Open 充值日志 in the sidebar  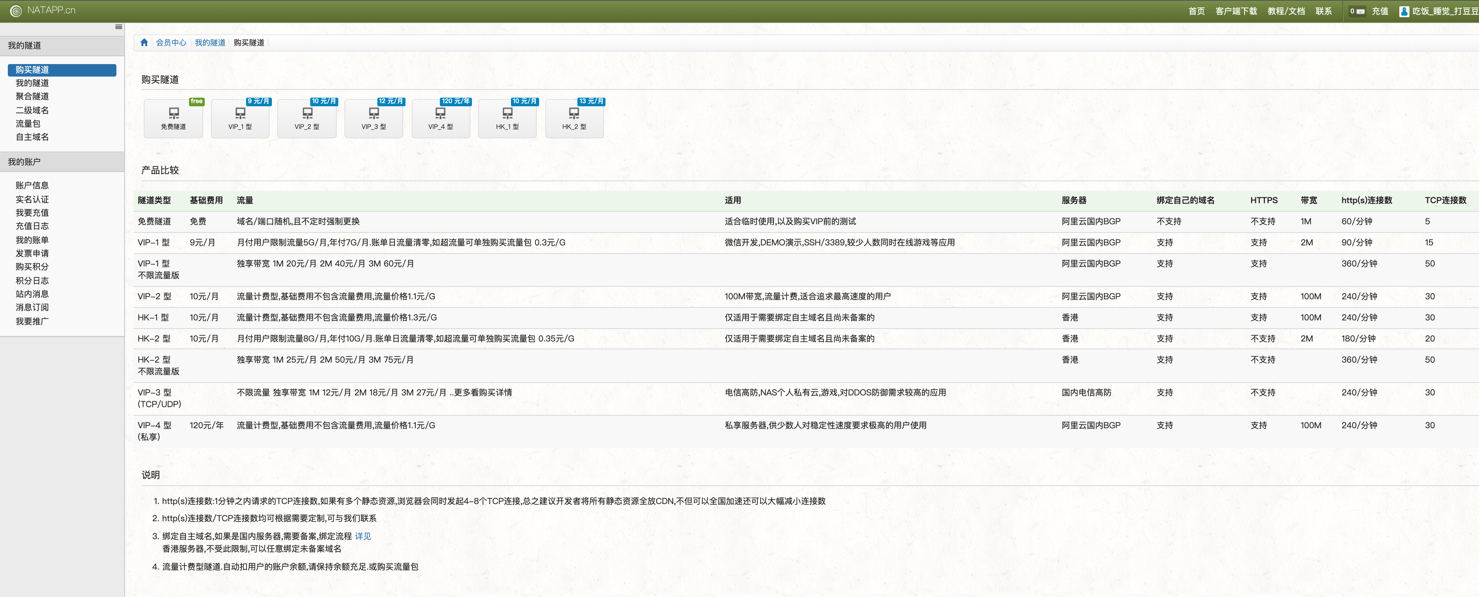32,226
